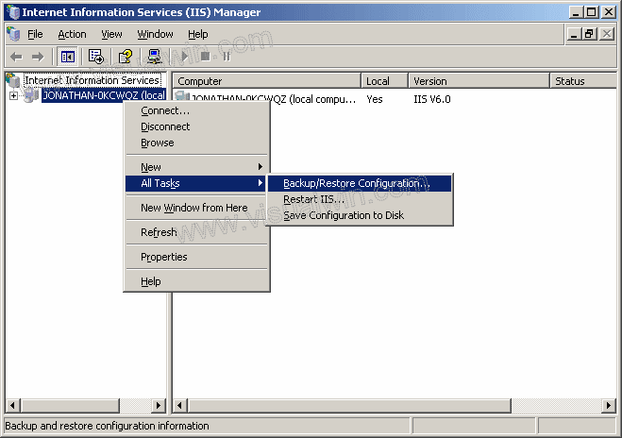Click the tree pane horizontal scrollbar thumb
This screenshot has height=438, width=622.
(70, 406)
